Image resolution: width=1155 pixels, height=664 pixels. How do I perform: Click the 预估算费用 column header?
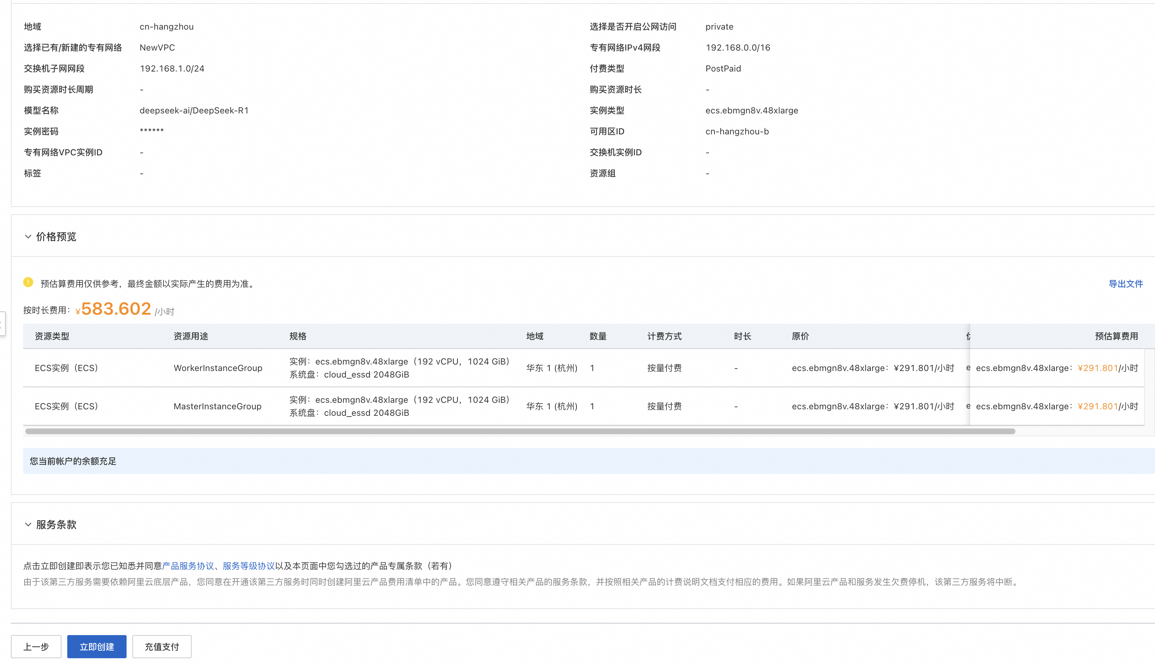1116,337
